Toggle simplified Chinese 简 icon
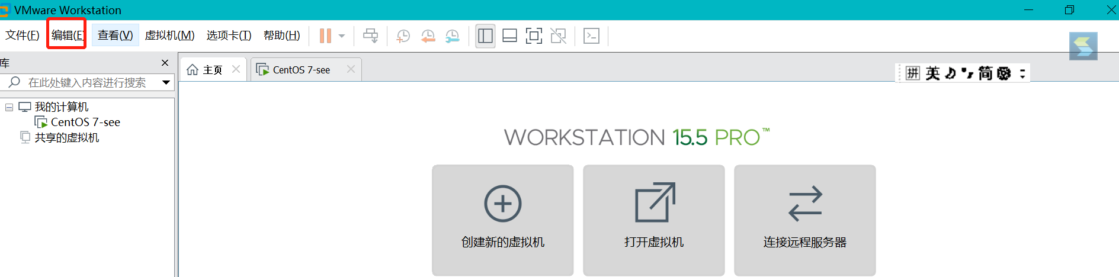The width and height of the screenshot is (1119, 277). (985, 73)
